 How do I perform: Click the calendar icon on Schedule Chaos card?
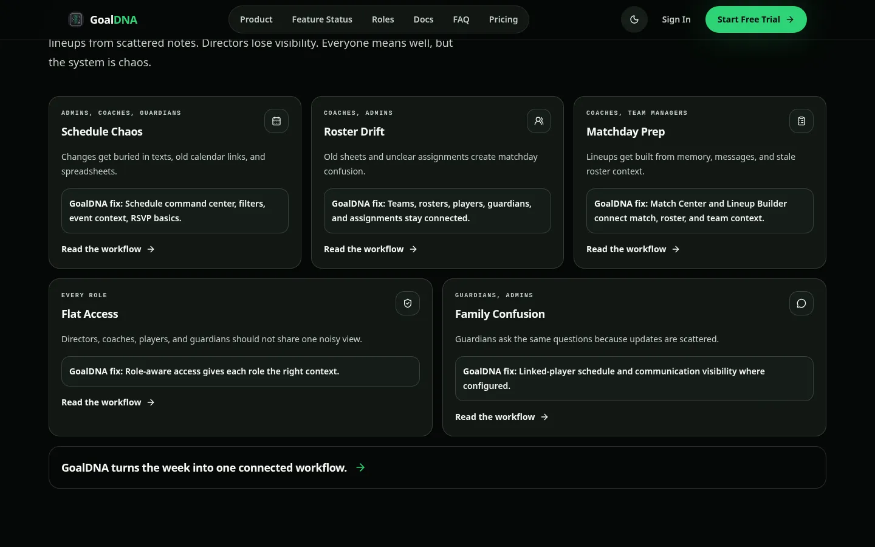276,121
